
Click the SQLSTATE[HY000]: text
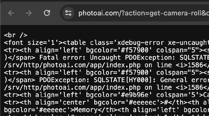pos(125,80)
